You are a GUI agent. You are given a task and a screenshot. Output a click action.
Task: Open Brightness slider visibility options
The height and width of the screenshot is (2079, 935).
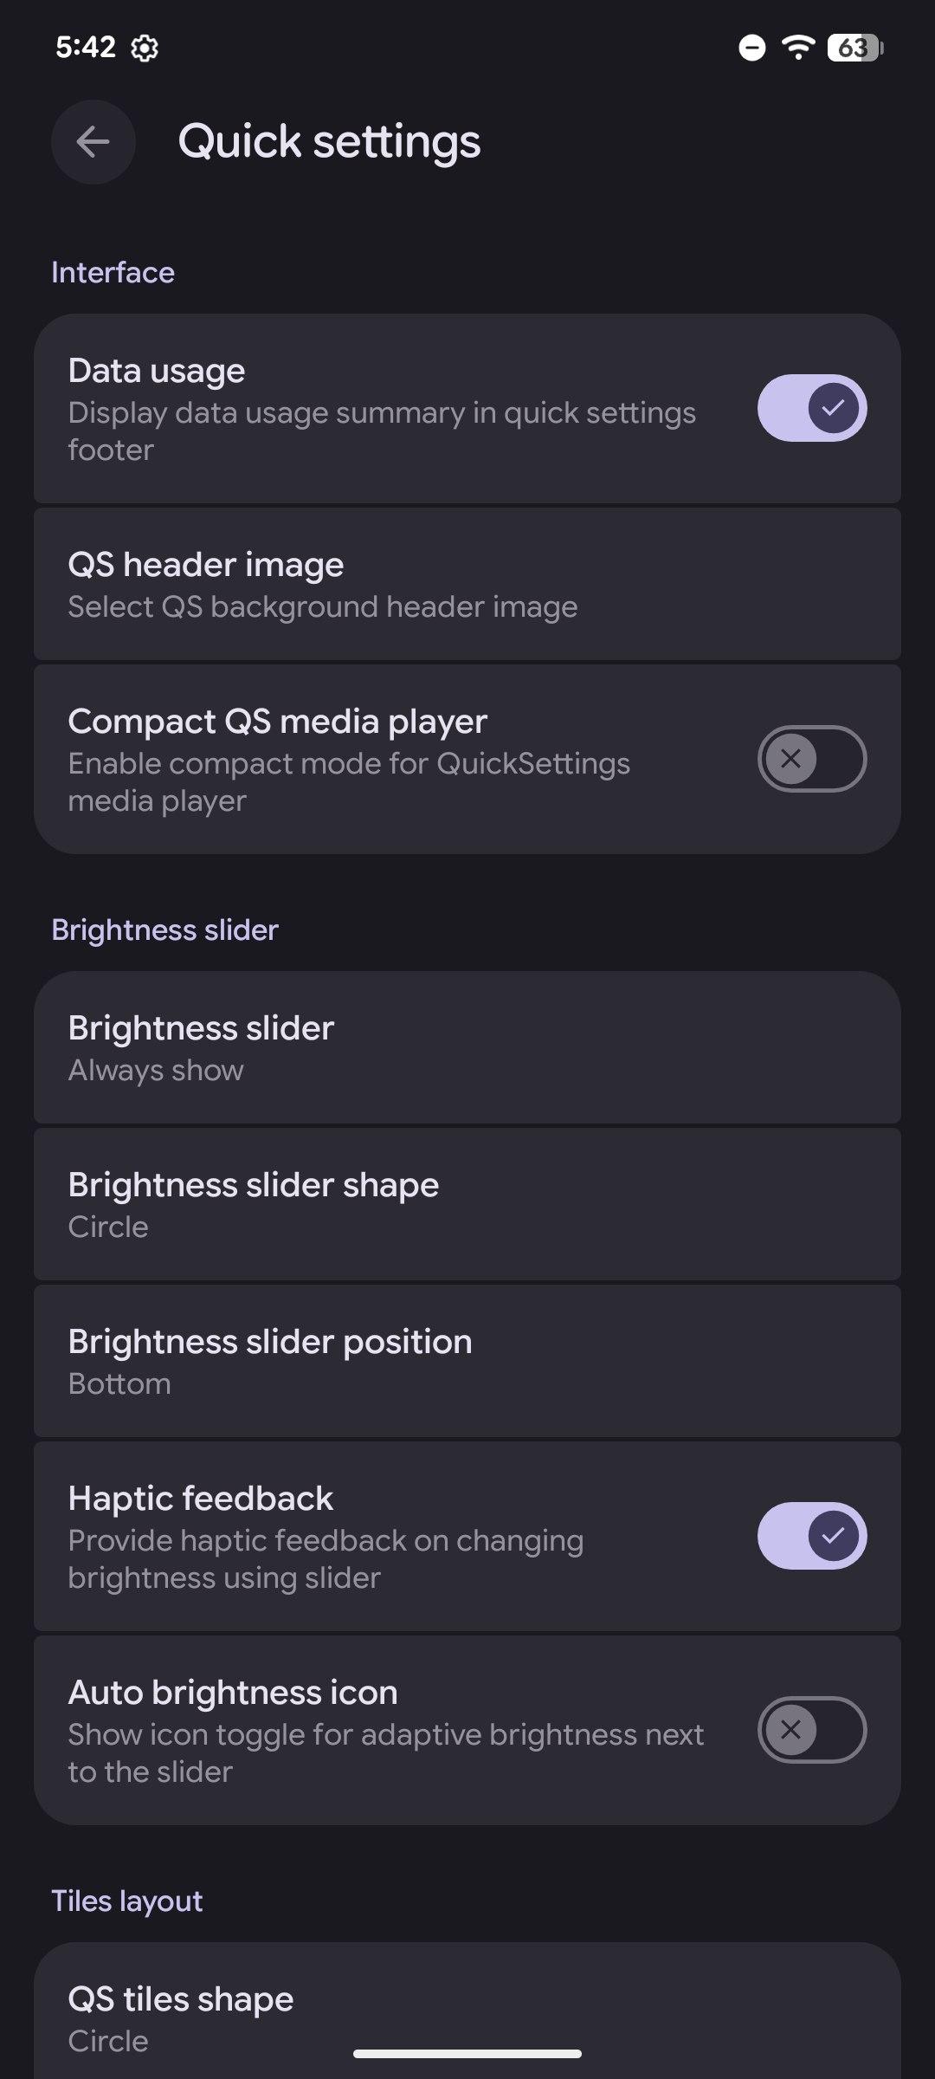pyautogui.click(x=467, y=1047)
